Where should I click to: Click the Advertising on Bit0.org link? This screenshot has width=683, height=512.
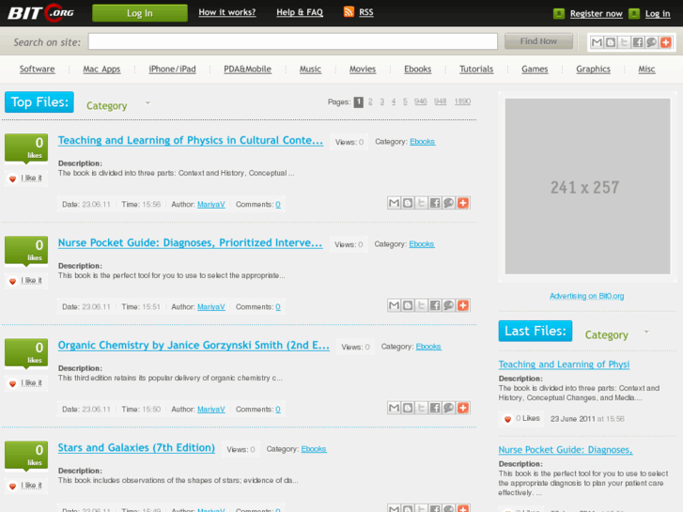(x=587, y=296)
